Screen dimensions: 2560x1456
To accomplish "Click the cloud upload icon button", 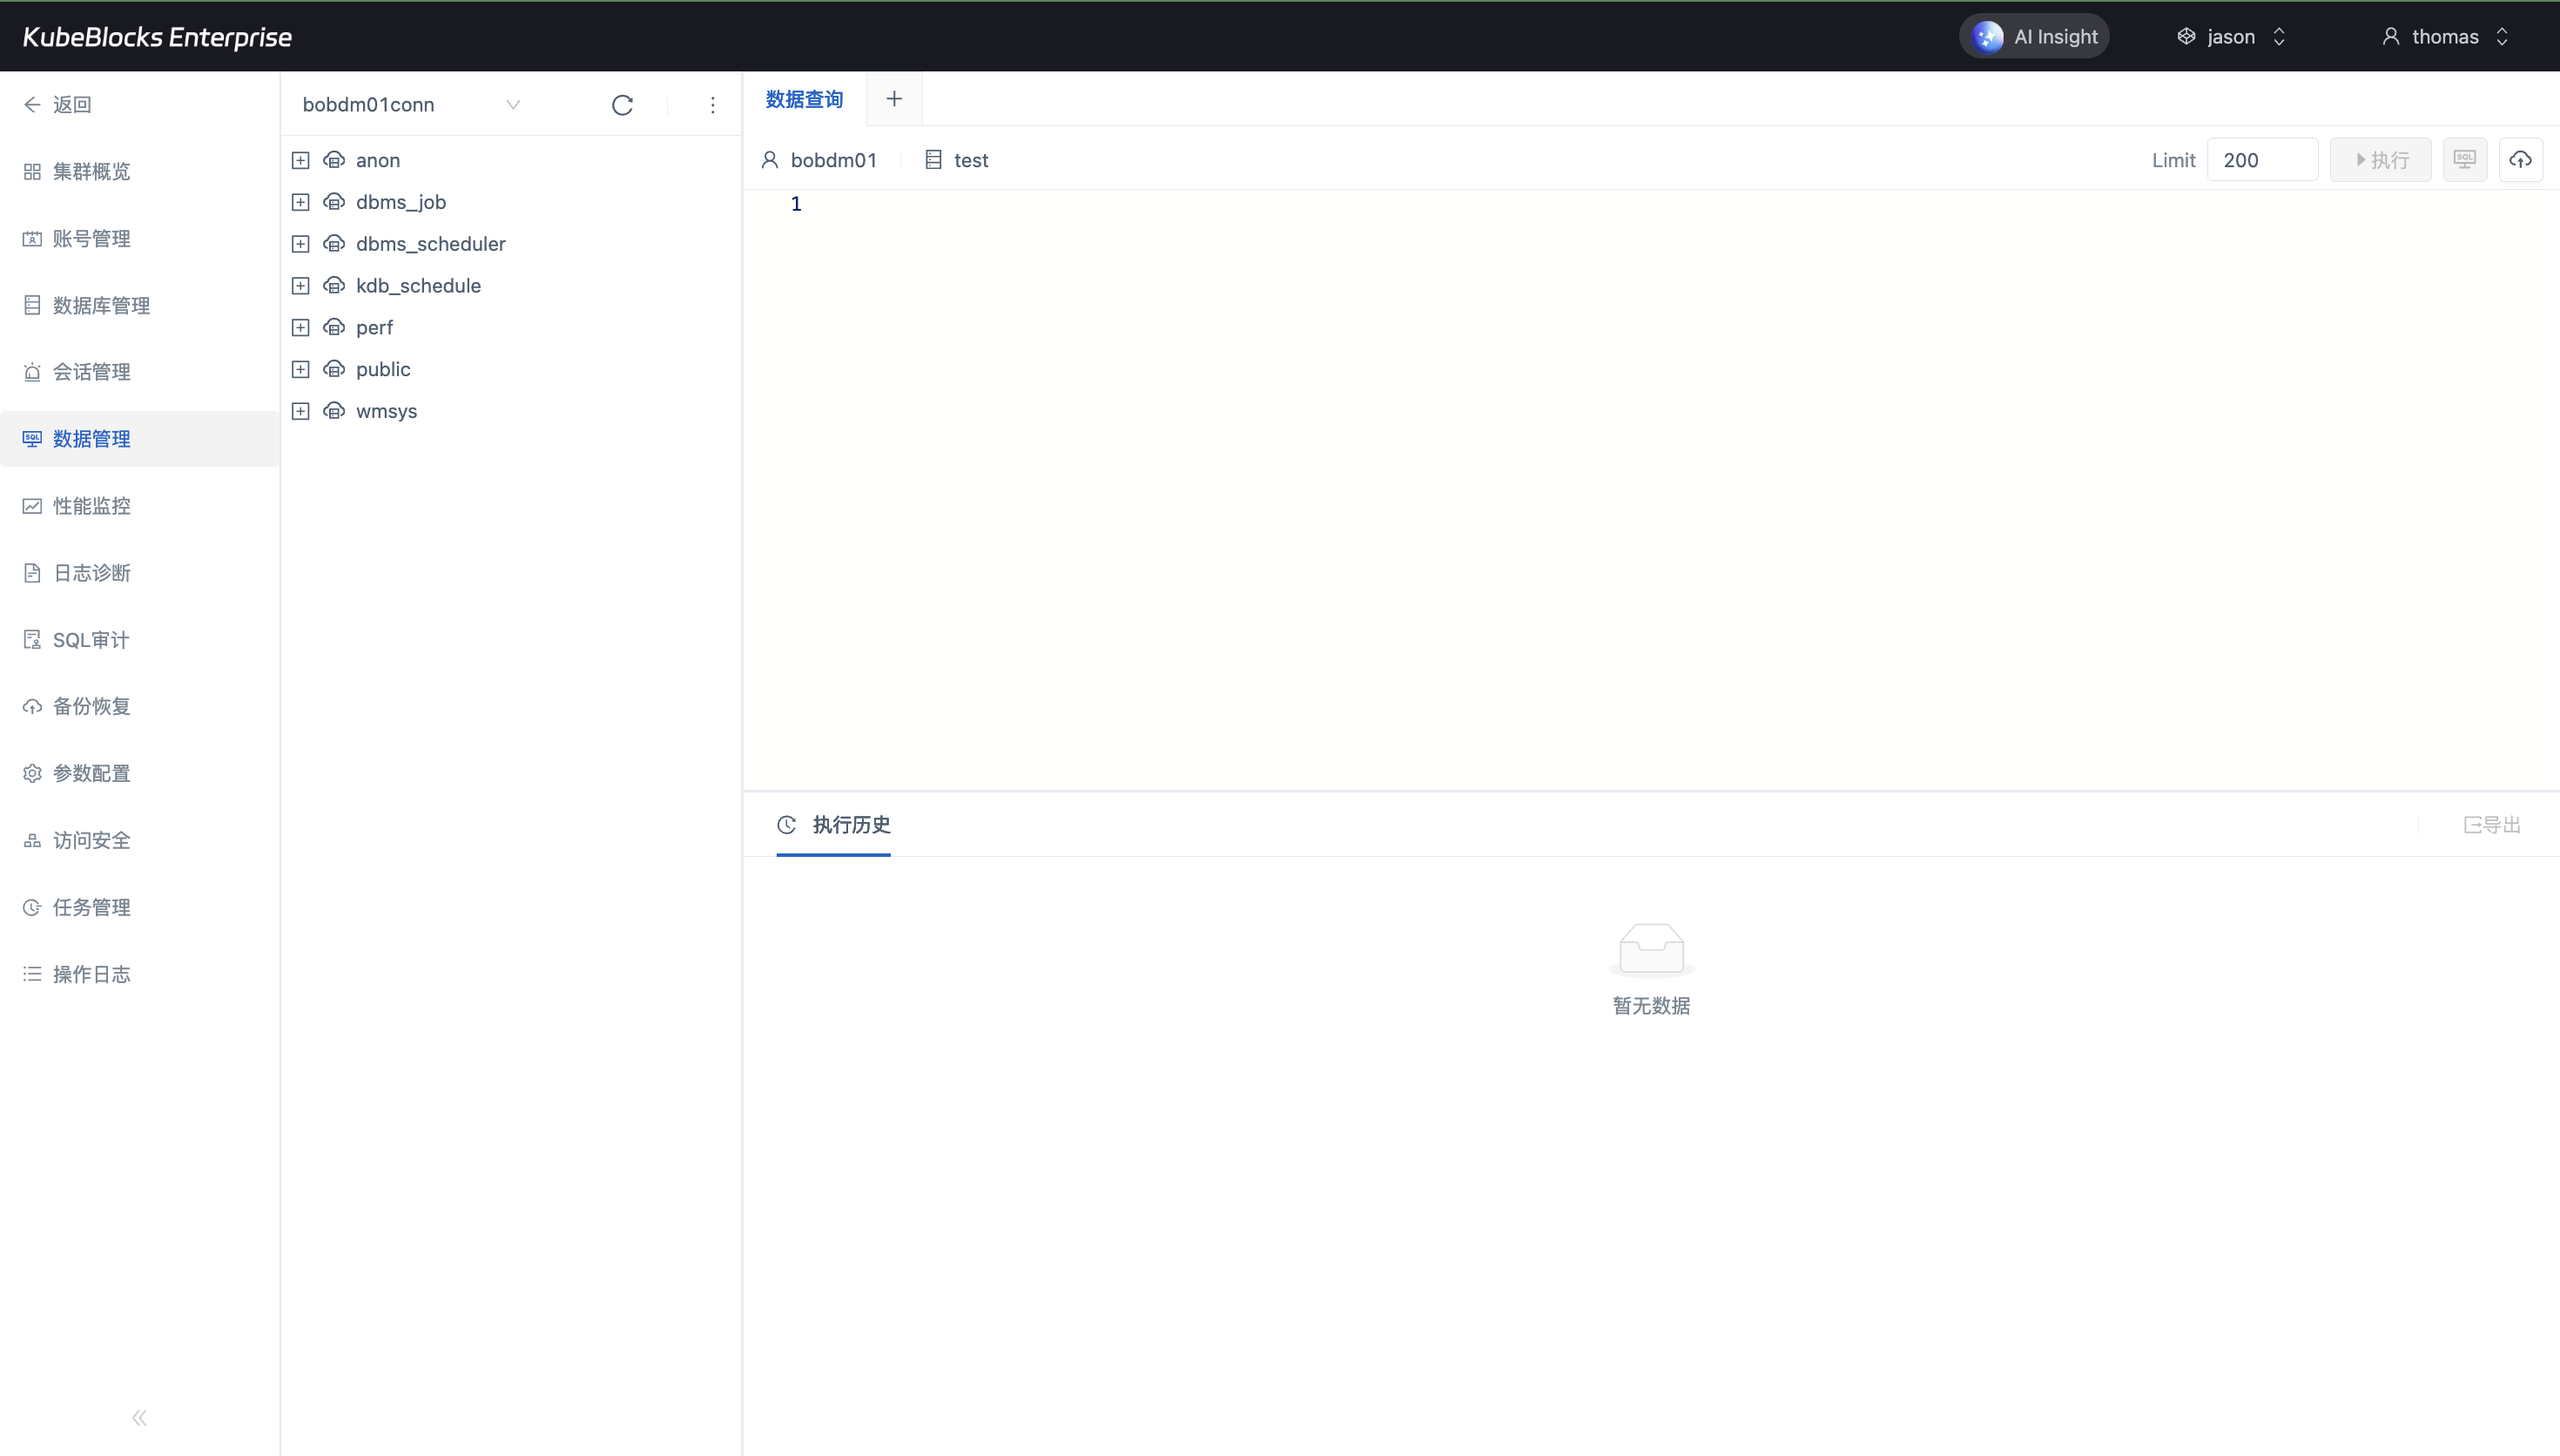I will coord(2520,160).
